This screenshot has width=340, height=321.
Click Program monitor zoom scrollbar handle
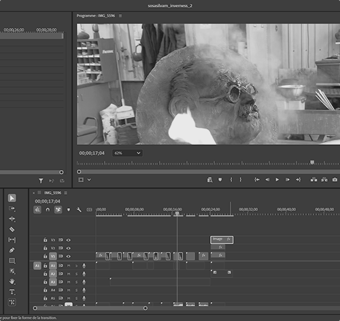tap(79, 172)
